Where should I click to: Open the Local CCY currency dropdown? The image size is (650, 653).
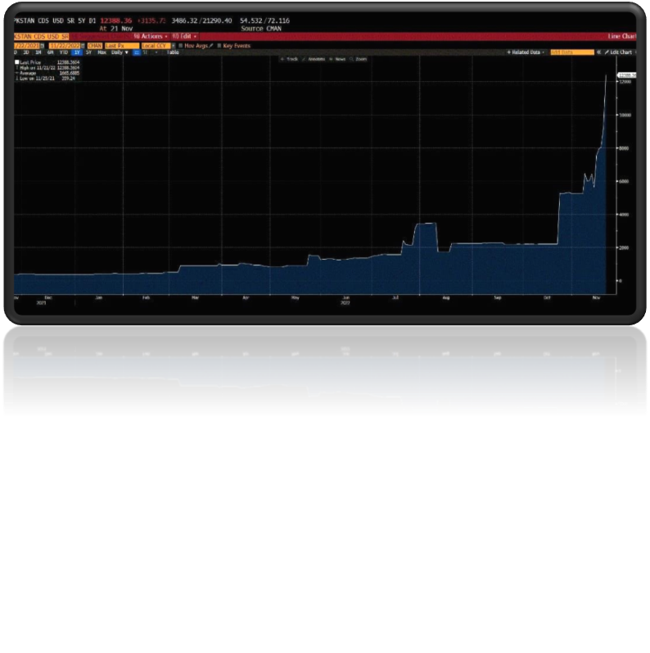(156, 46)
